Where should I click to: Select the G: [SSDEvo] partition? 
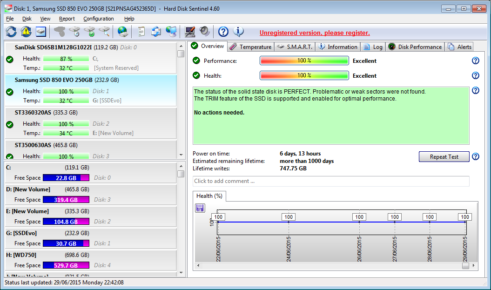tap(91, 238)
